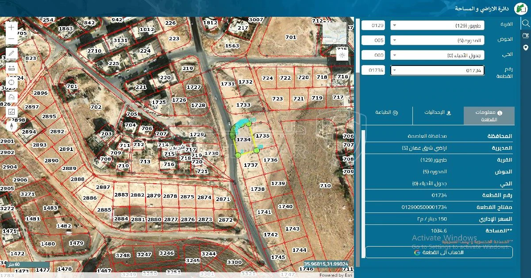Zoom out of the map with minus button
The image size is (531, 278).
pos(12,39)
